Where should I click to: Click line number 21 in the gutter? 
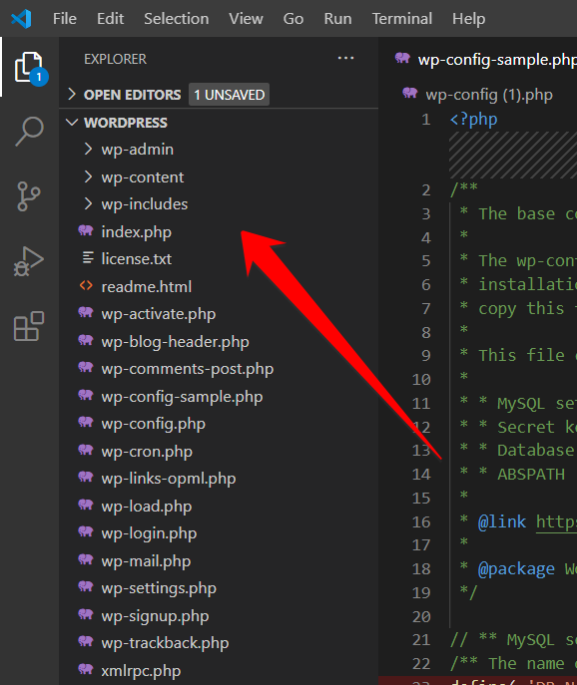click(x=421, y=639)
